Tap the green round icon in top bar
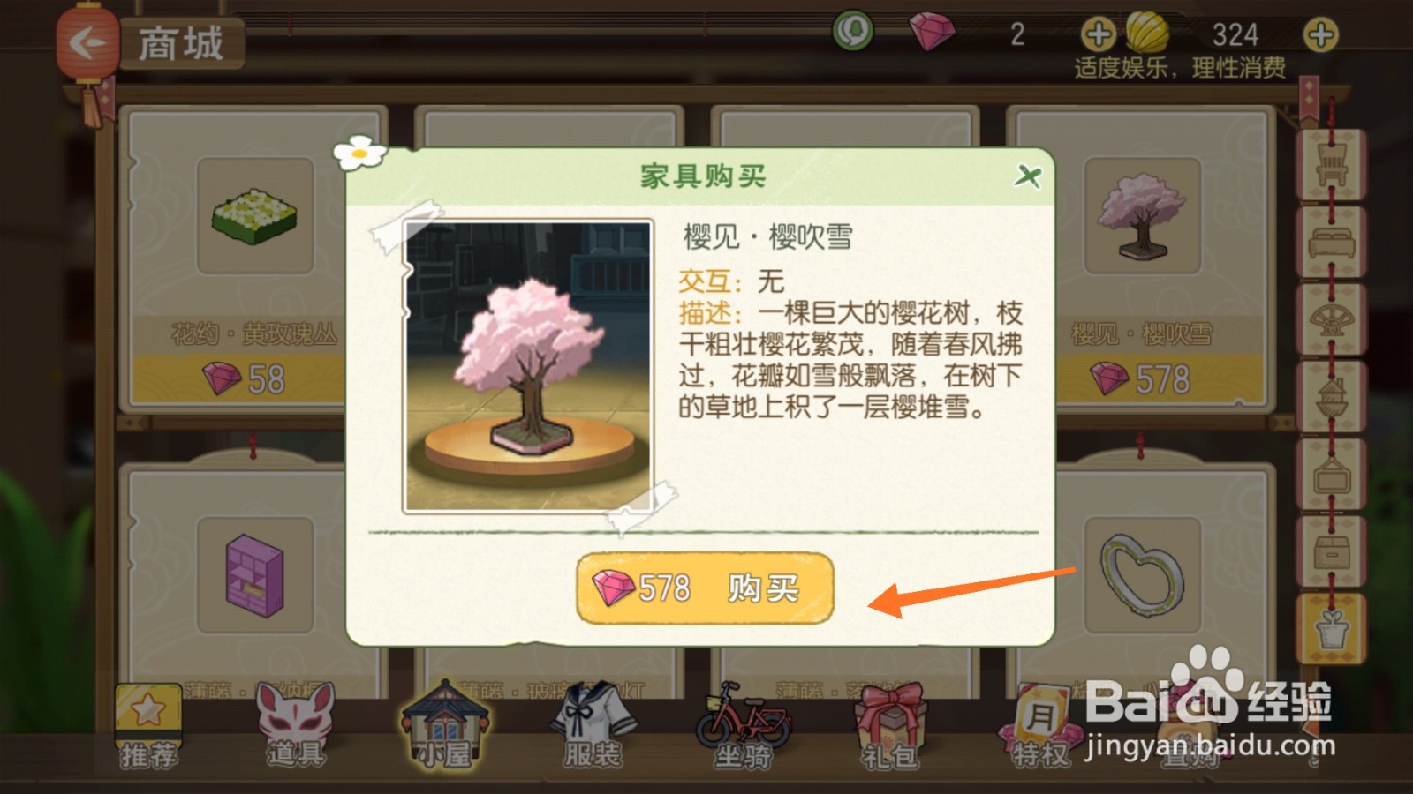Image resolution: width=1413 pixels, height=794 pixels. point(853,32)
